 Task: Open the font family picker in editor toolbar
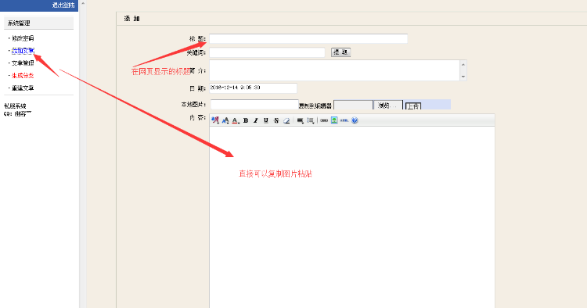215,120
